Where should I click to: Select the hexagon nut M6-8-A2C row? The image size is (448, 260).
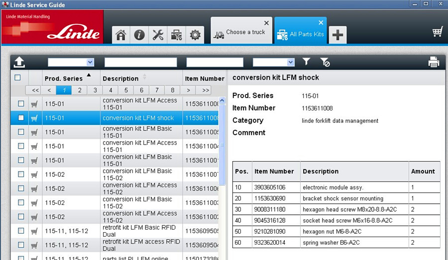336,232
